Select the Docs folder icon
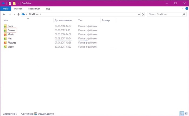Viewport: 189px width, 116px height. 5,26
